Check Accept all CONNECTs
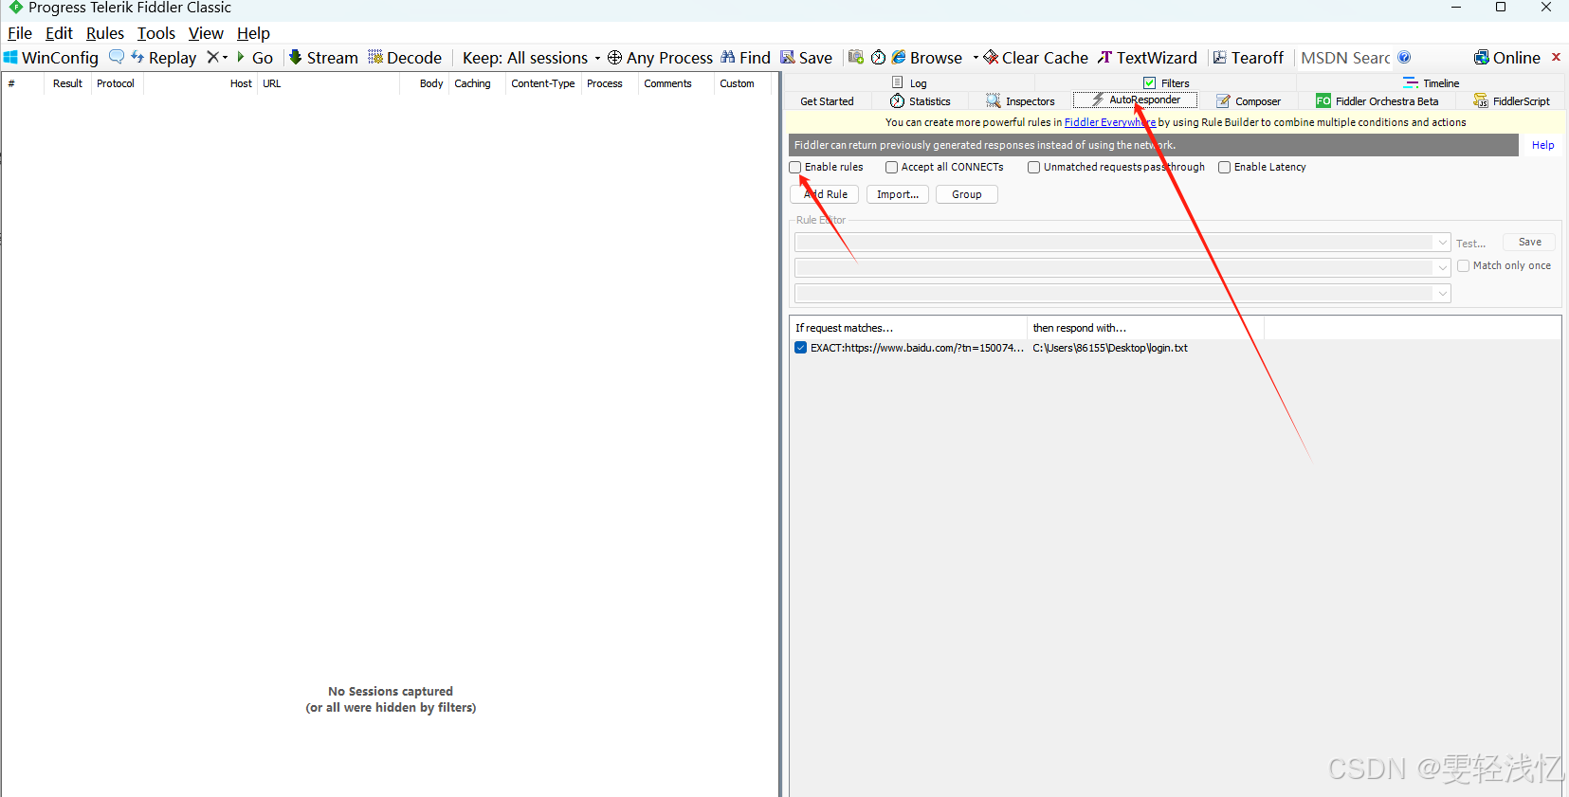This screenshot has width=1569, height=797. click(x=891, y=167)
